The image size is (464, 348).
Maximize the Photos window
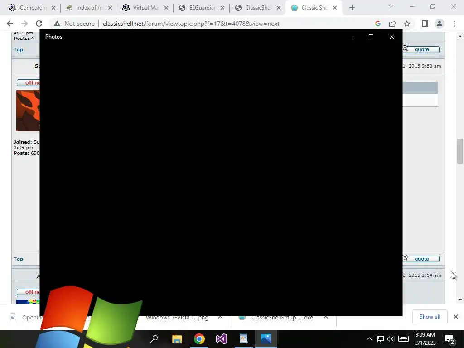click(x=371, y=37)
